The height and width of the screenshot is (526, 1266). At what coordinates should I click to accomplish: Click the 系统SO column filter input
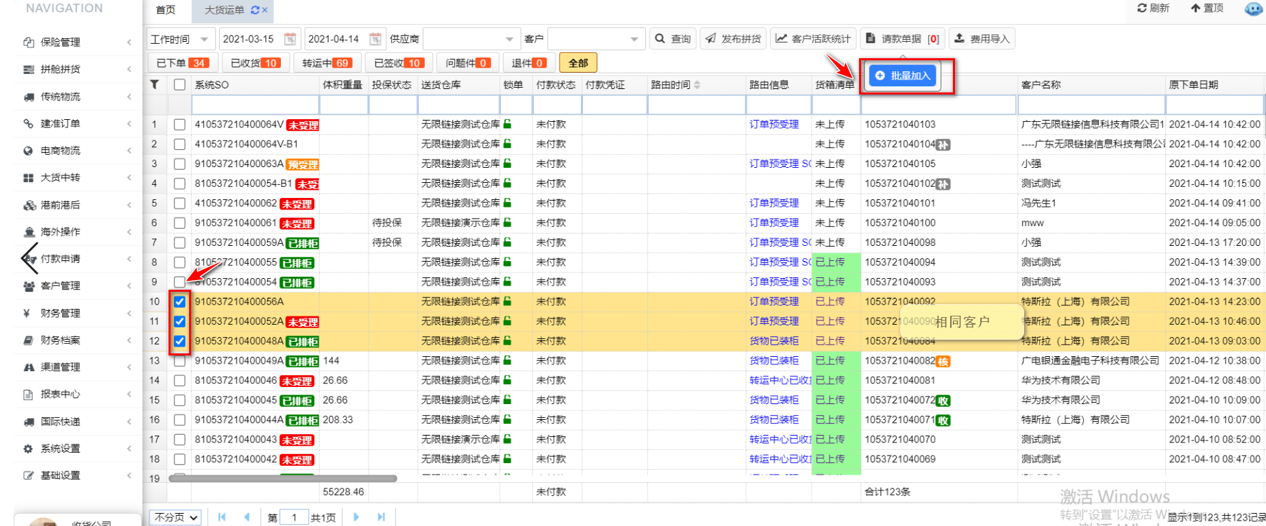pyautogui.click(x=255, y=105)
